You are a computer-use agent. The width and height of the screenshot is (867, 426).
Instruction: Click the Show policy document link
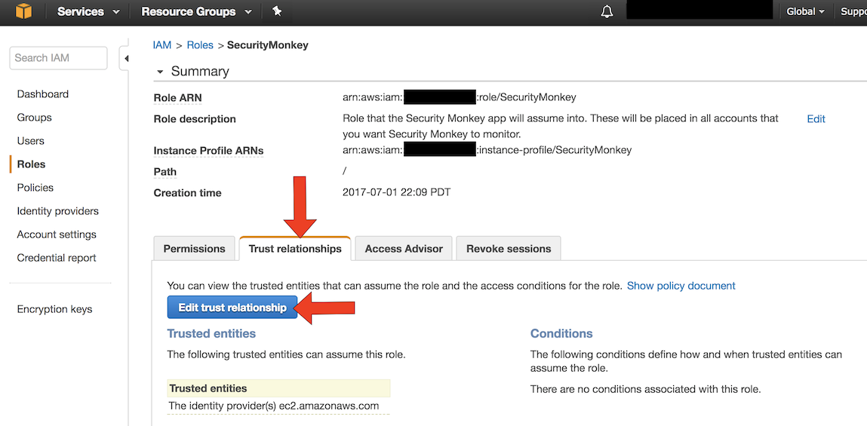pyautogui.click(x=681, y=286)
